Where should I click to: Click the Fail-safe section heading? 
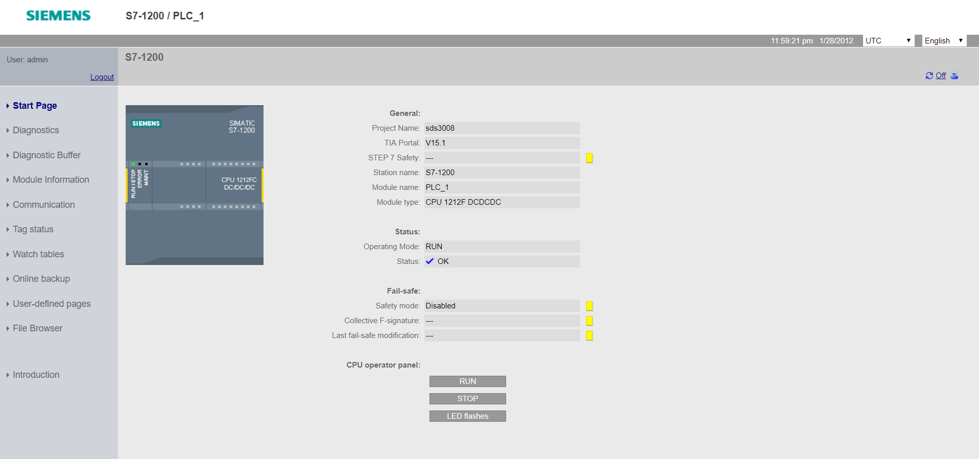[x=403, y=291]
